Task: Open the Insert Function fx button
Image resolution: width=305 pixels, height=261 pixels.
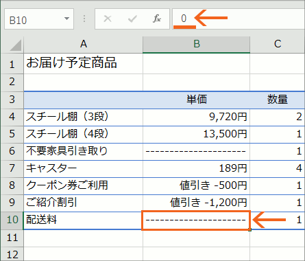Action: point(157,19)
